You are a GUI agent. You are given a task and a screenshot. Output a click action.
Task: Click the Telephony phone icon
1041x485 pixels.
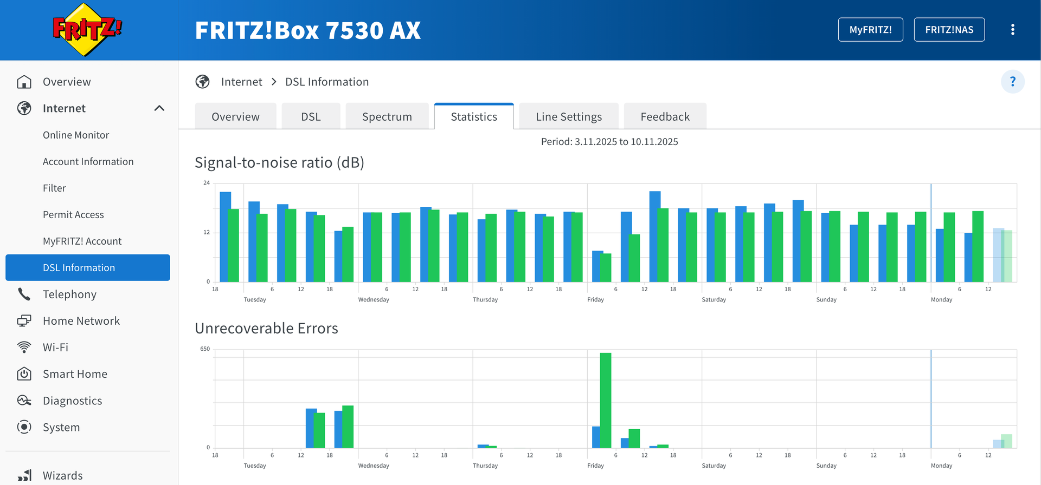24,294
